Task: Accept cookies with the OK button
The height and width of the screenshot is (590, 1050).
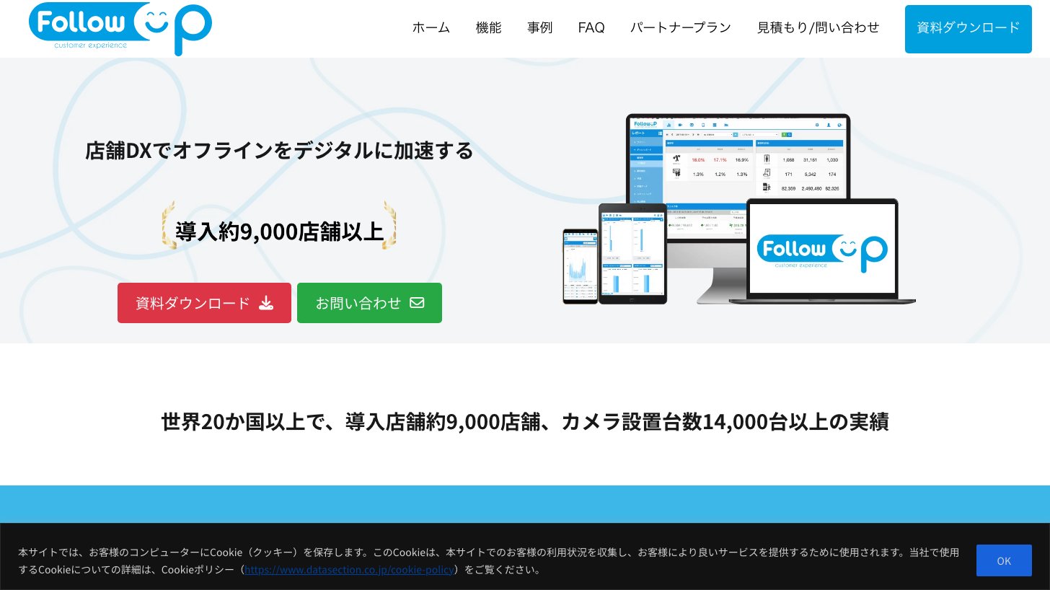Action: 1004,560
